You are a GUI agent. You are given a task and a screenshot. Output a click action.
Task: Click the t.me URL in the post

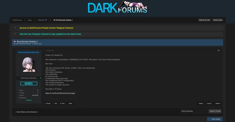point(60,93)
